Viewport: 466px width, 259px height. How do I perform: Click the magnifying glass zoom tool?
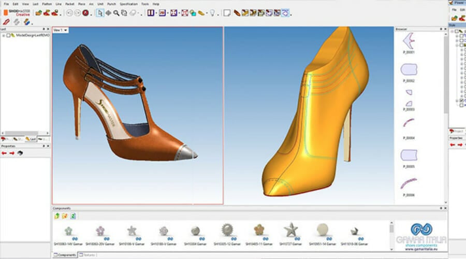coord(116,13)
